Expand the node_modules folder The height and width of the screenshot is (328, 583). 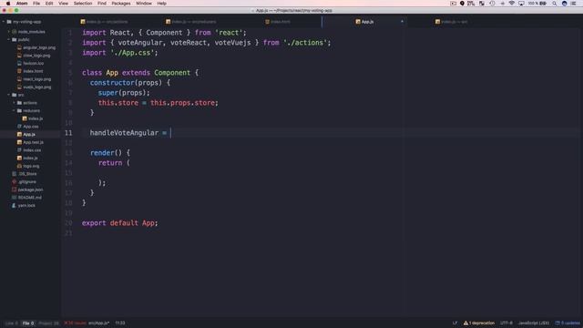pos(9,32)
